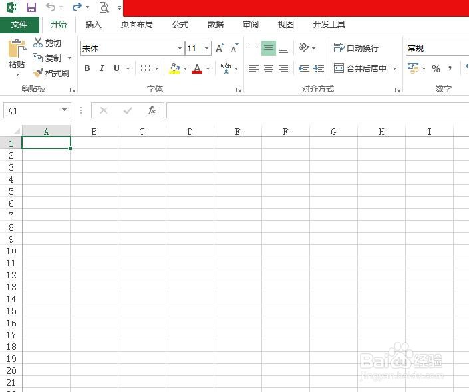This screenshot has height=392, width=469.
Task: Toggle underline formatting
Action: click(x=116, y=68)
